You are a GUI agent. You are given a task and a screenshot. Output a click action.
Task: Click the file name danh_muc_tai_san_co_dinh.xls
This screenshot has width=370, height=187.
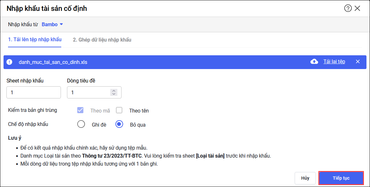[x=53, y=62]
